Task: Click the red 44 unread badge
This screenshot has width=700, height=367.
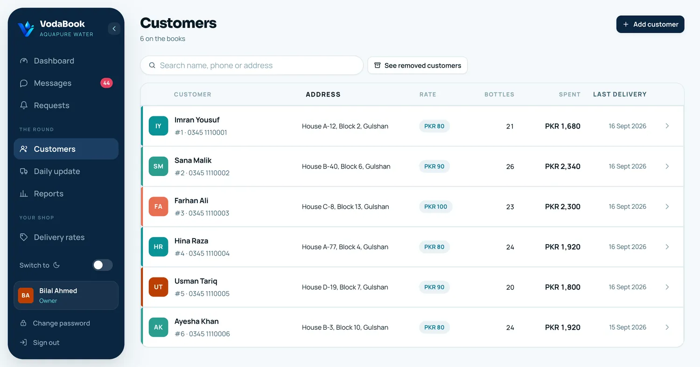Action: tap(106, 83)
